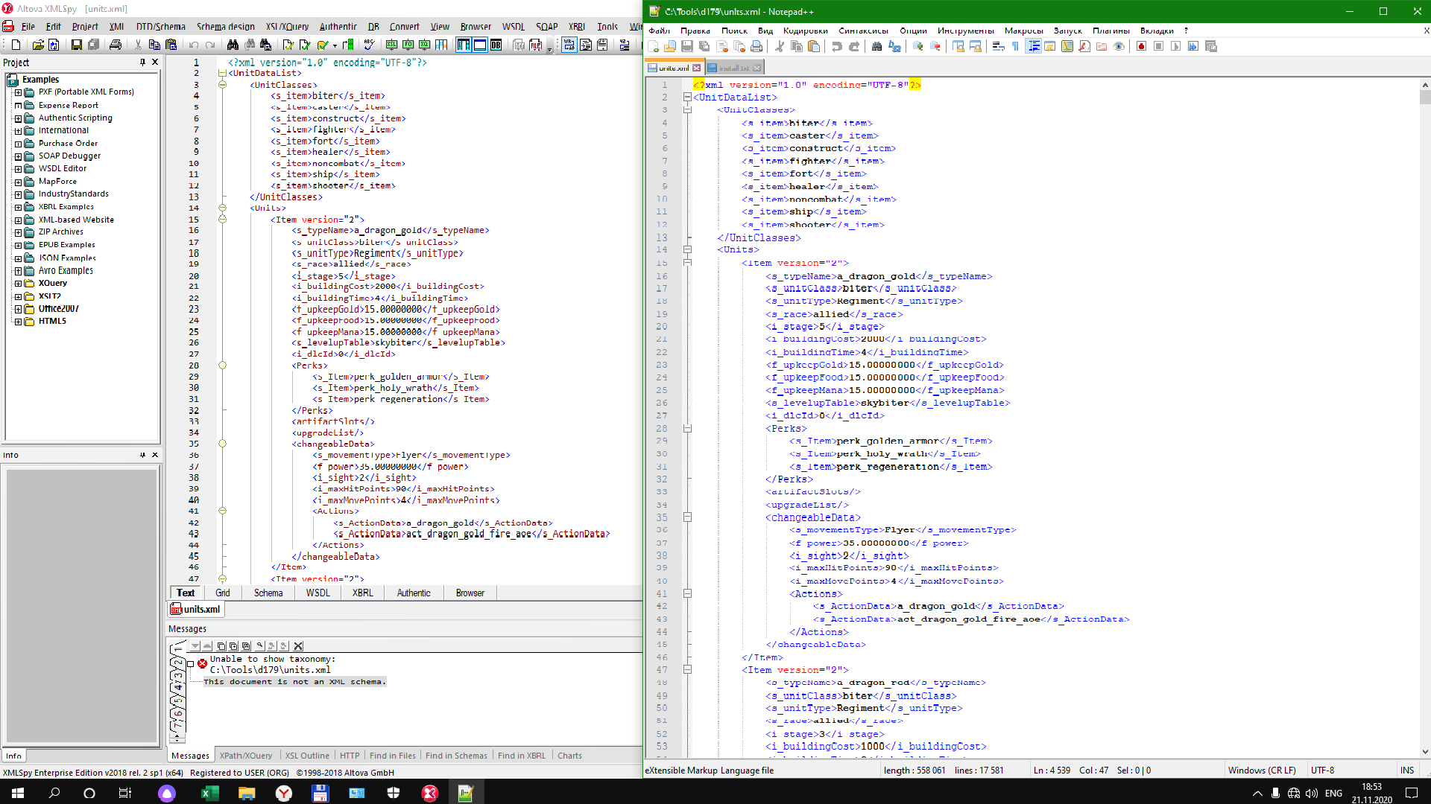
Task: Toggle indent guide display in Notepad++
Action: point(1034,46)
